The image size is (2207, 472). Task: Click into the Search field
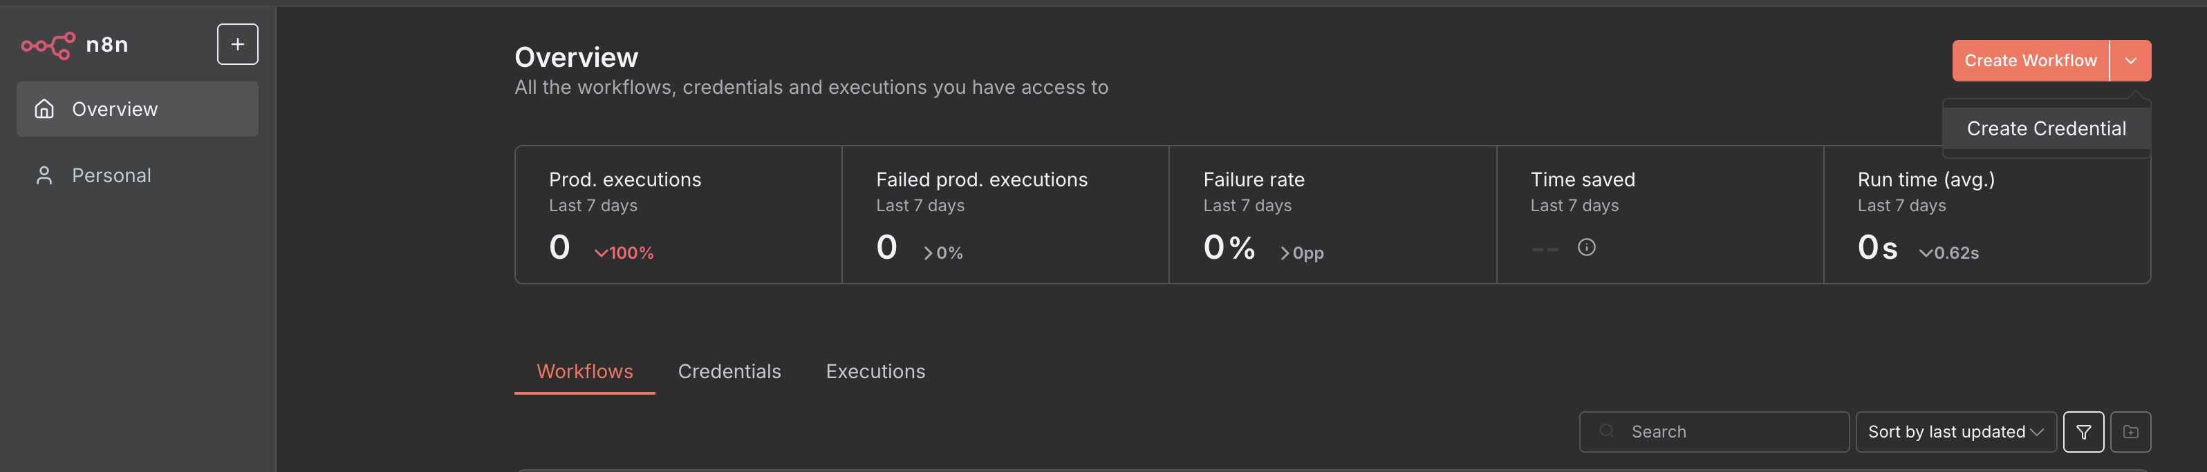[1713, 432]
